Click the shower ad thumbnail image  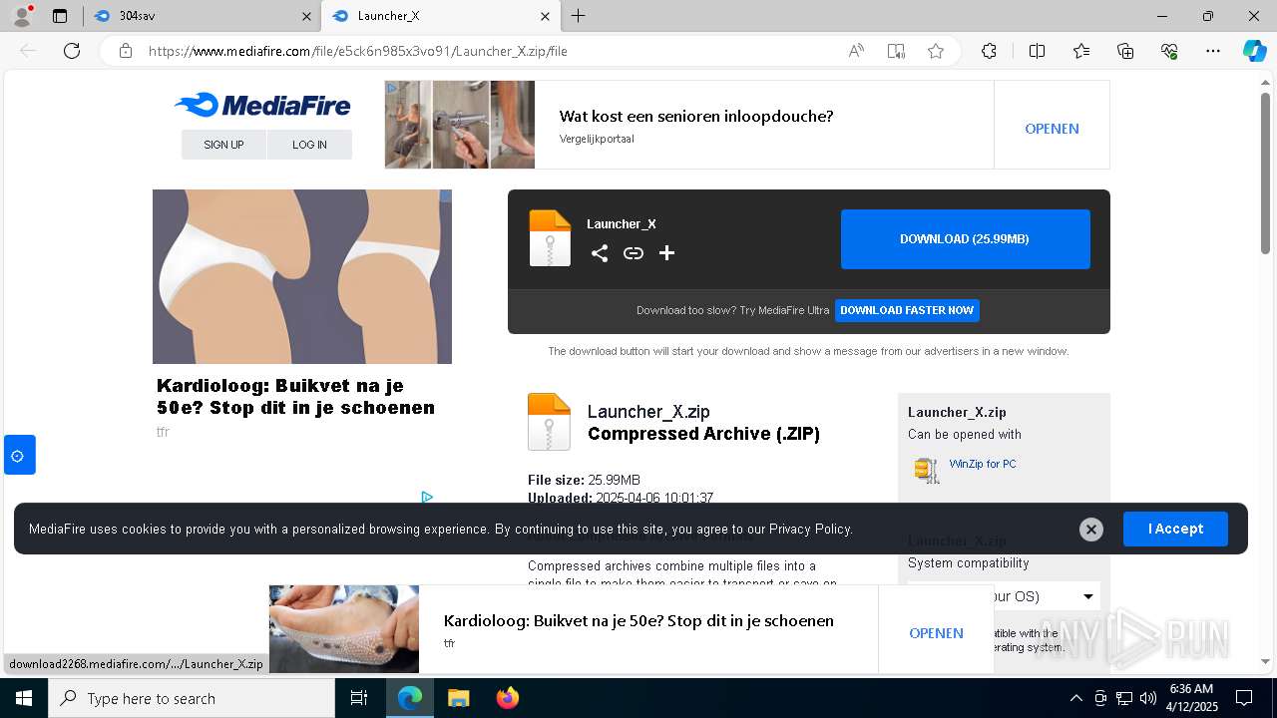pyautogui.click(x=460, y=125)
